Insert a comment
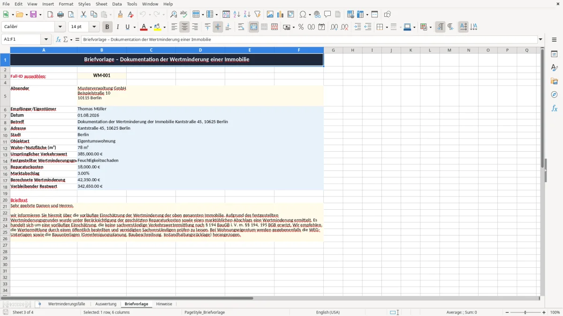Viewport: 563px width, 316px height. 327,15
